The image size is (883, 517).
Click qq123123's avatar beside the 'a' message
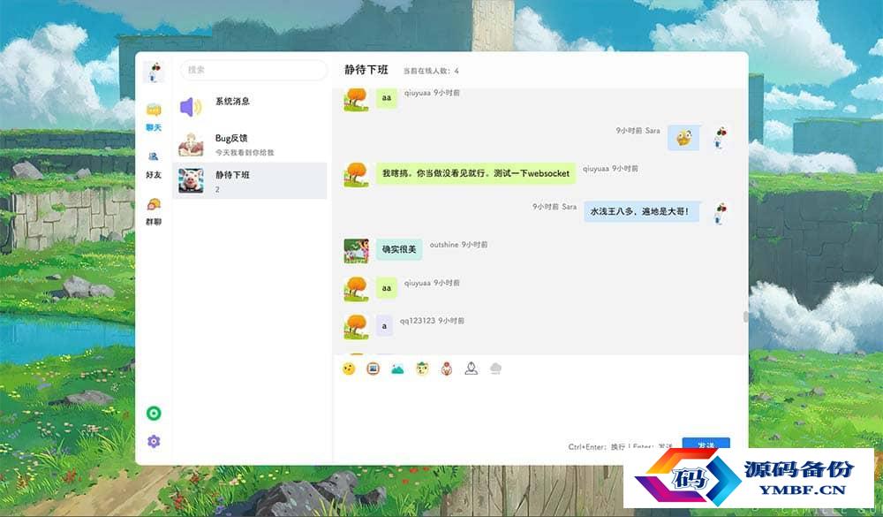(357, 326)
